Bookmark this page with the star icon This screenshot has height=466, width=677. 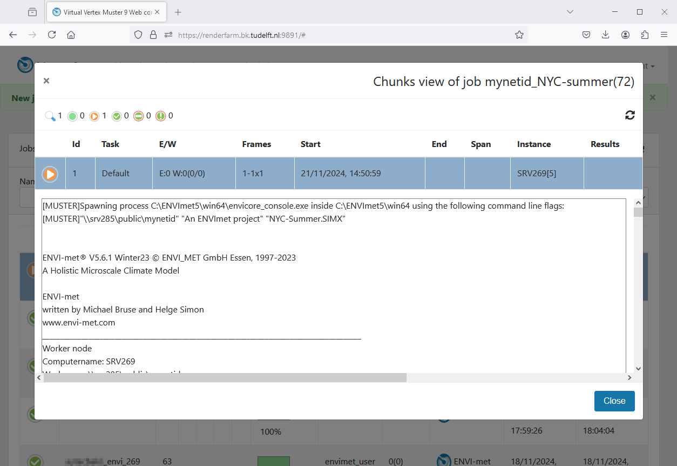coord(519,35)
